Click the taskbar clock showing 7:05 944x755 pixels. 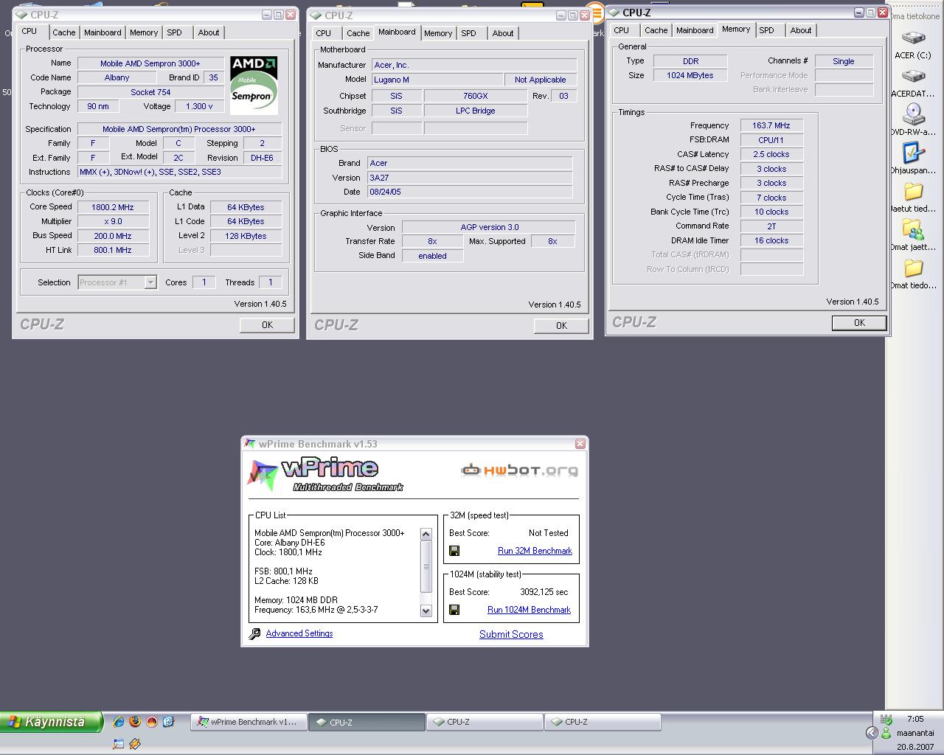point(915,719)
